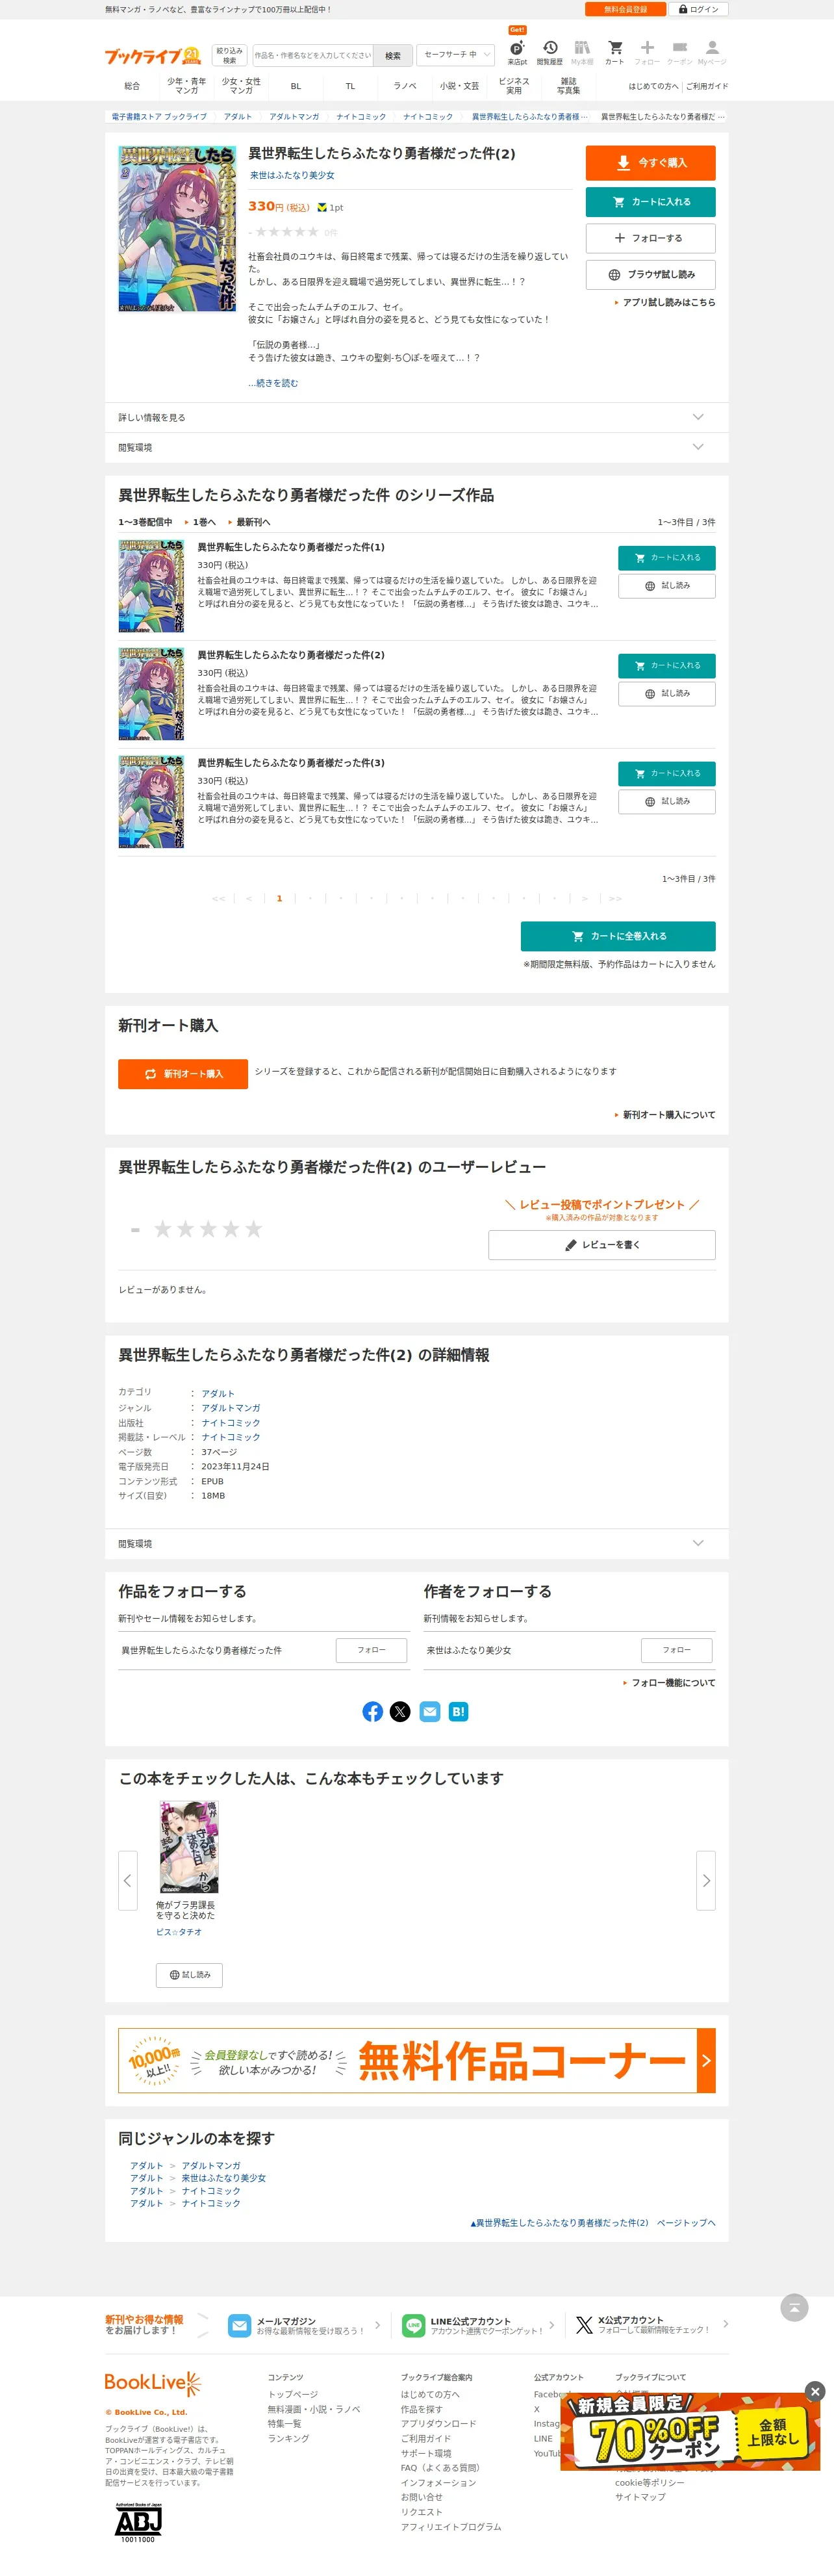The width and height of the screenshot is (834, 2576).
Task: Click the carousel previous arrow
Action: coord(128,1880)
